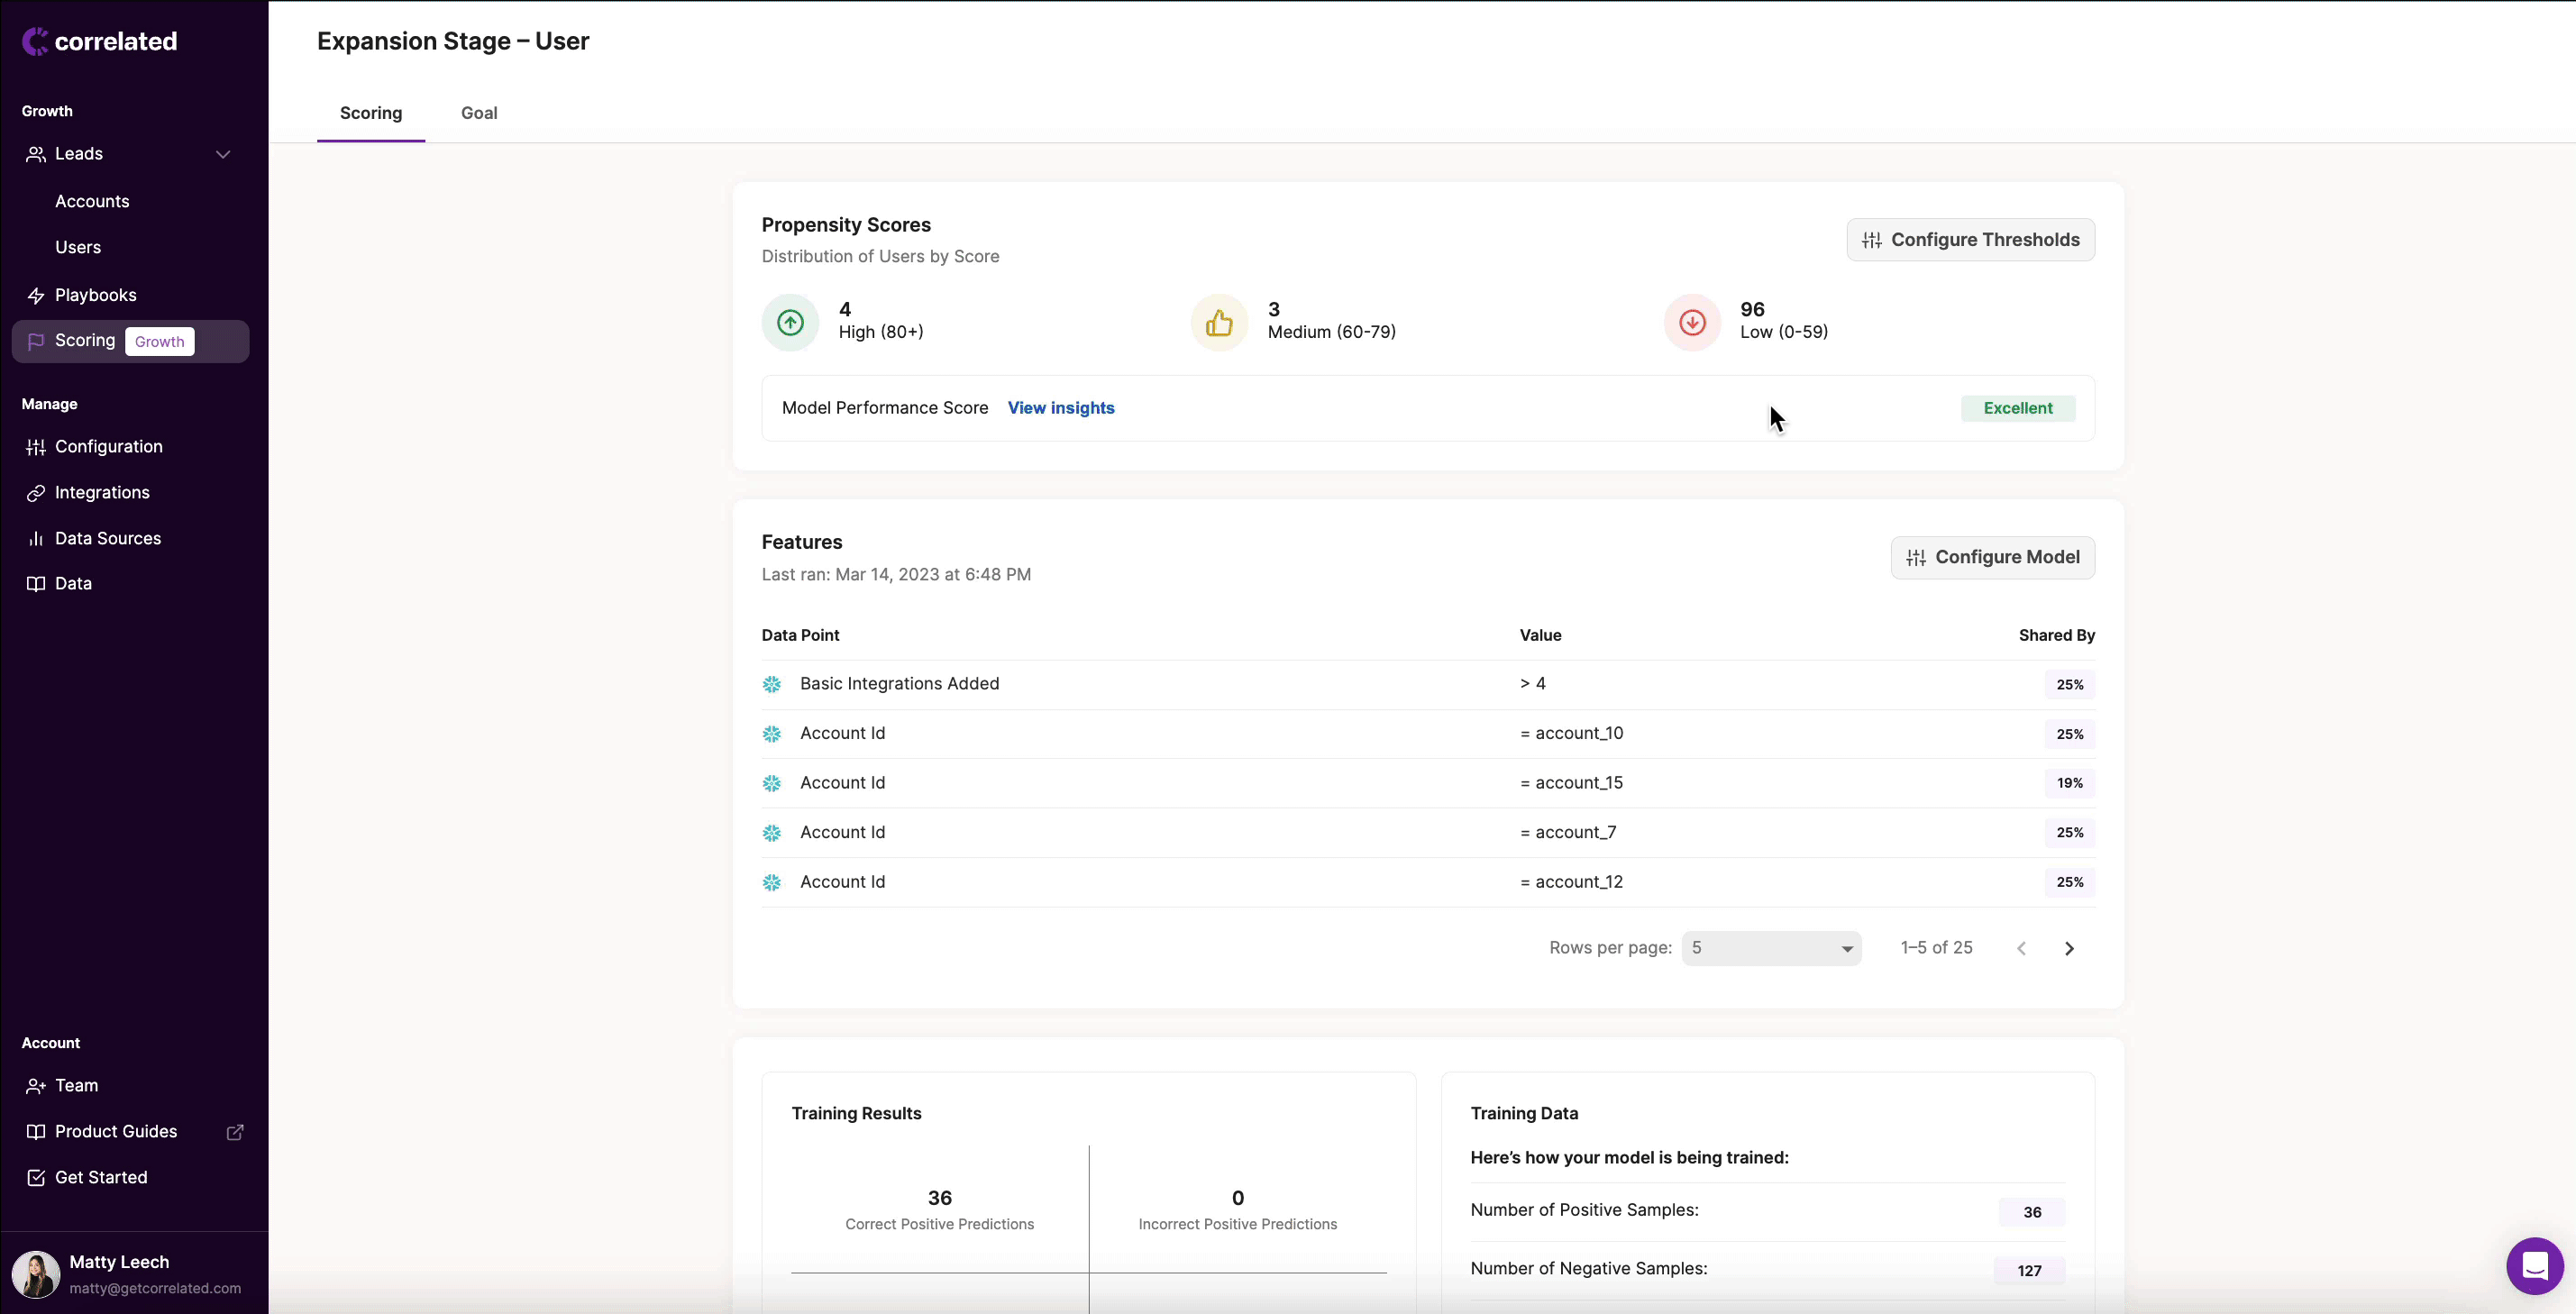Screen dimensions: 2576x1314
Task: Click the Data Point column header
Action: click(800, 636)
